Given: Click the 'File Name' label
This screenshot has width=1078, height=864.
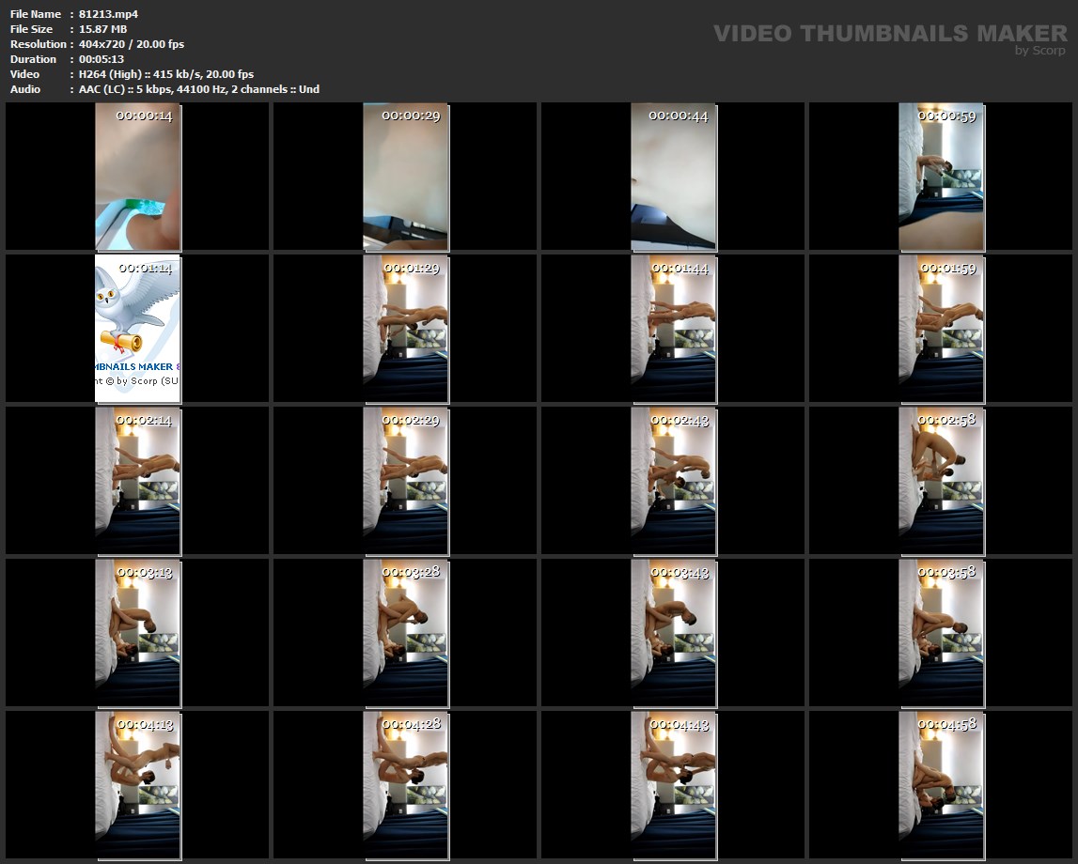Looking at the screenshot, I should tap(35, 14).
